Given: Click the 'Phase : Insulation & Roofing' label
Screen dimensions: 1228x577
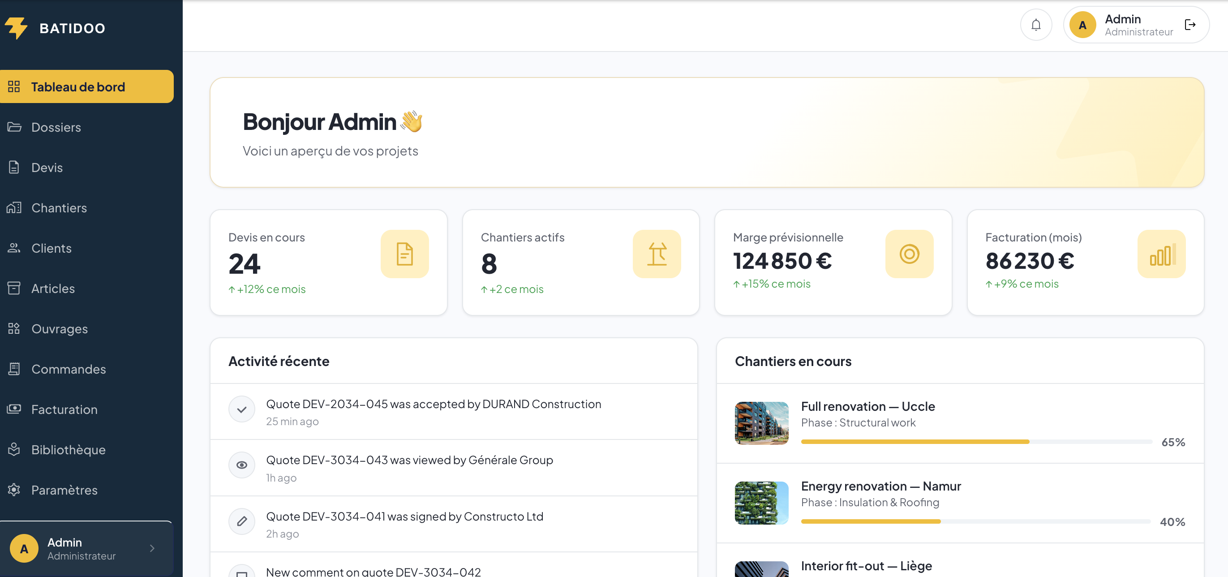Looking at the screenshot, I should [x=870, y=502].
